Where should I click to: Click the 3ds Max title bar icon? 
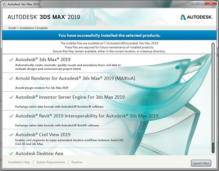coord(4,4)
